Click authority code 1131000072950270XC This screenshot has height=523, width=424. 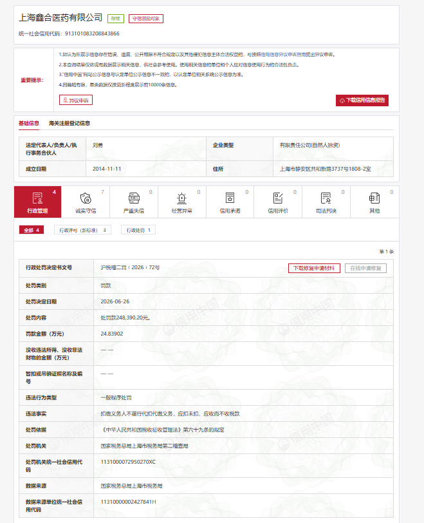(128, 462)
